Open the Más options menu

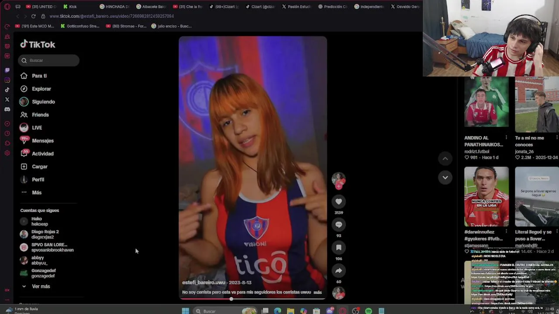31,192
